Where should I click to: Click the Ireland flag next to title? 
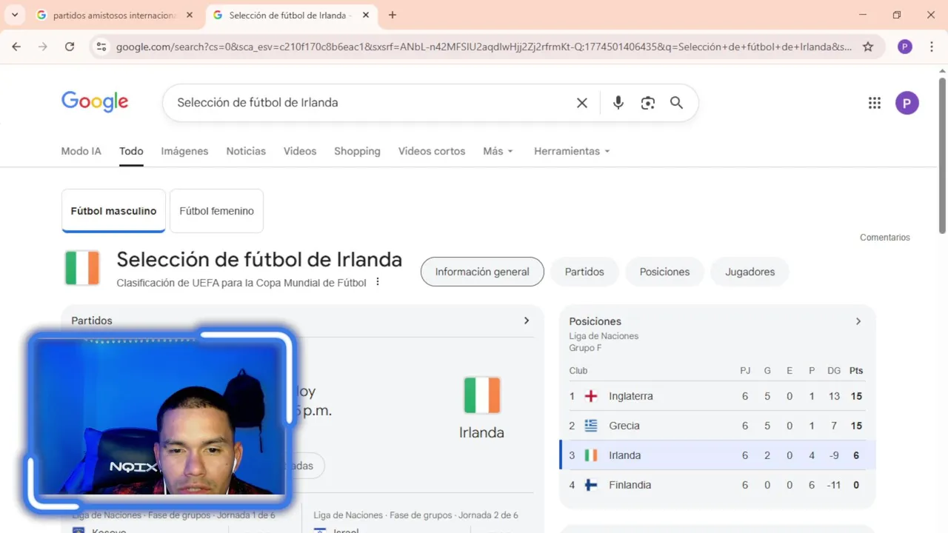82,268
